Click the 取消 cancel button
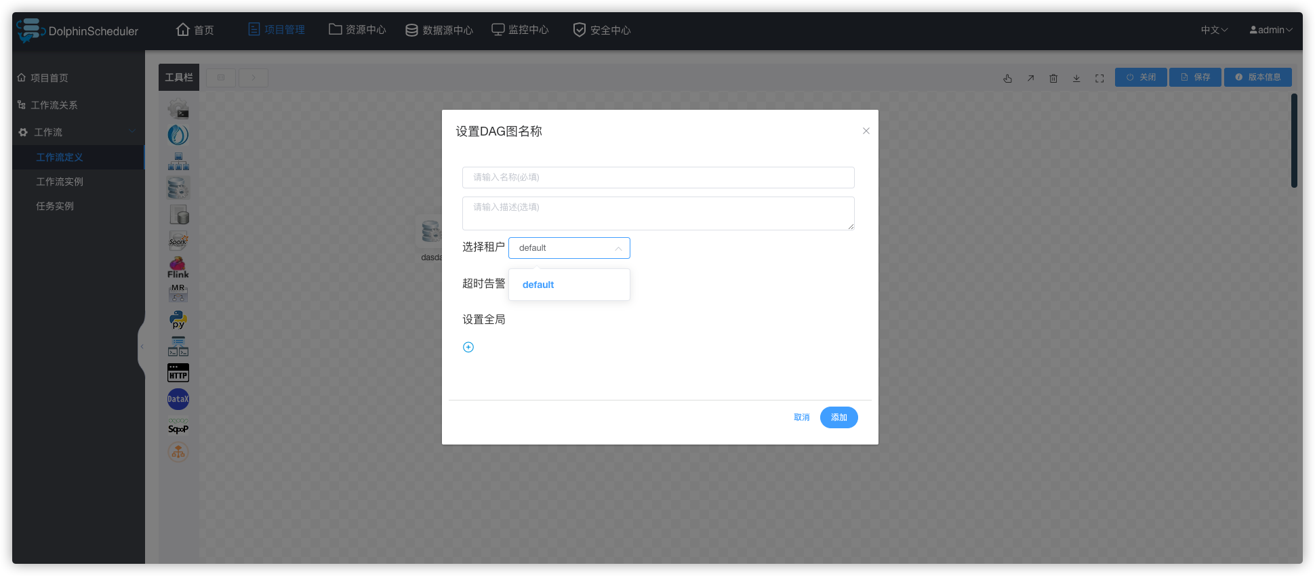 point(802,417)
